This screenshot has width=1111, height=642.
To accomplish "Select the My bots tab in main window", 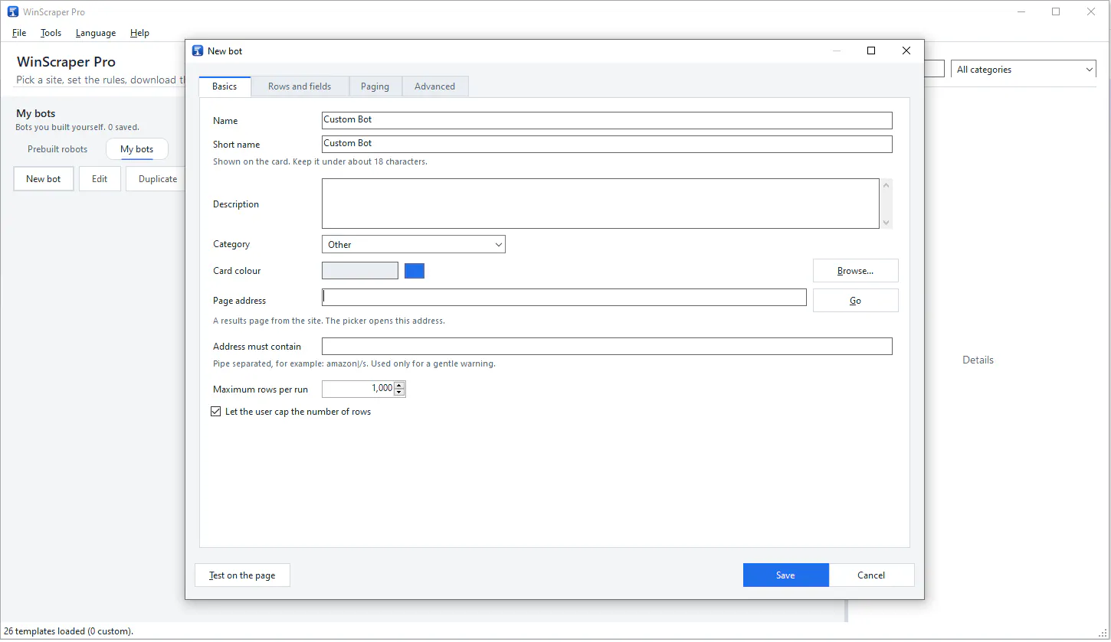I will [136, 149].
